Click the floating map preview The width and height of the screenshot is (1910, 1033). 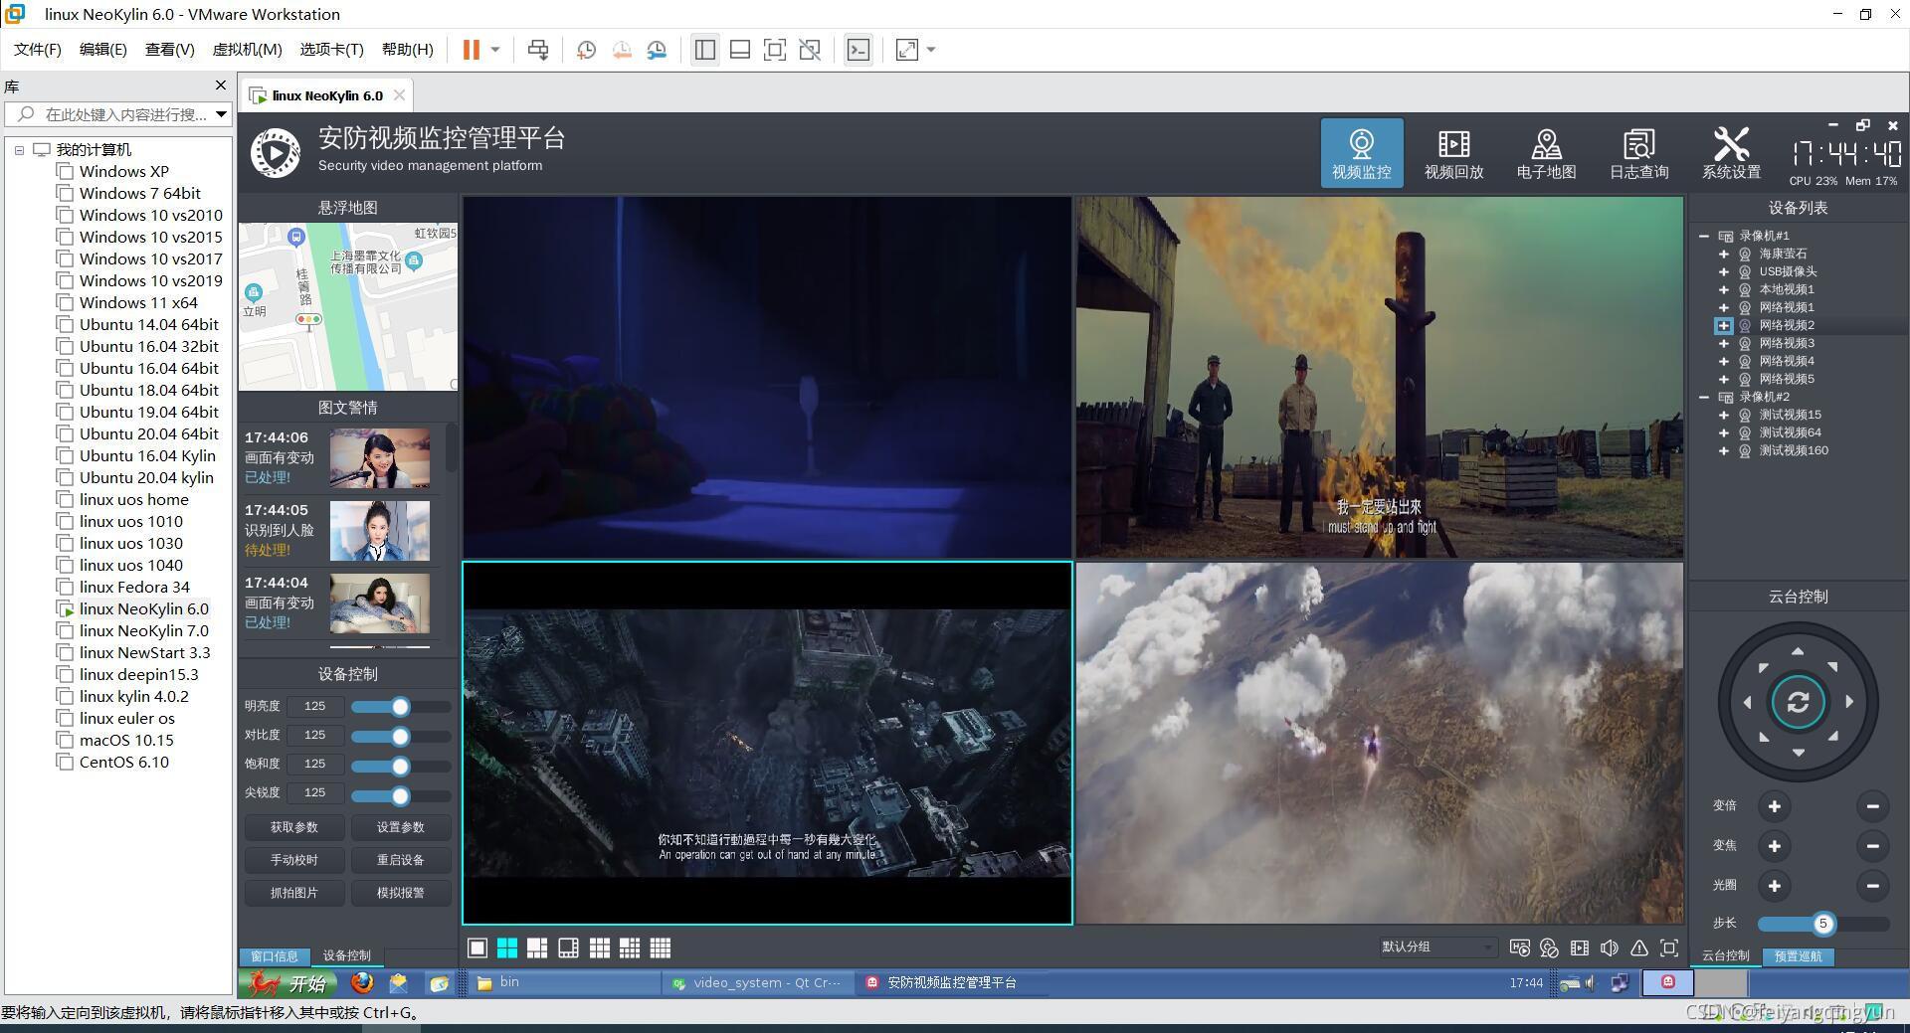pos(348,306)
